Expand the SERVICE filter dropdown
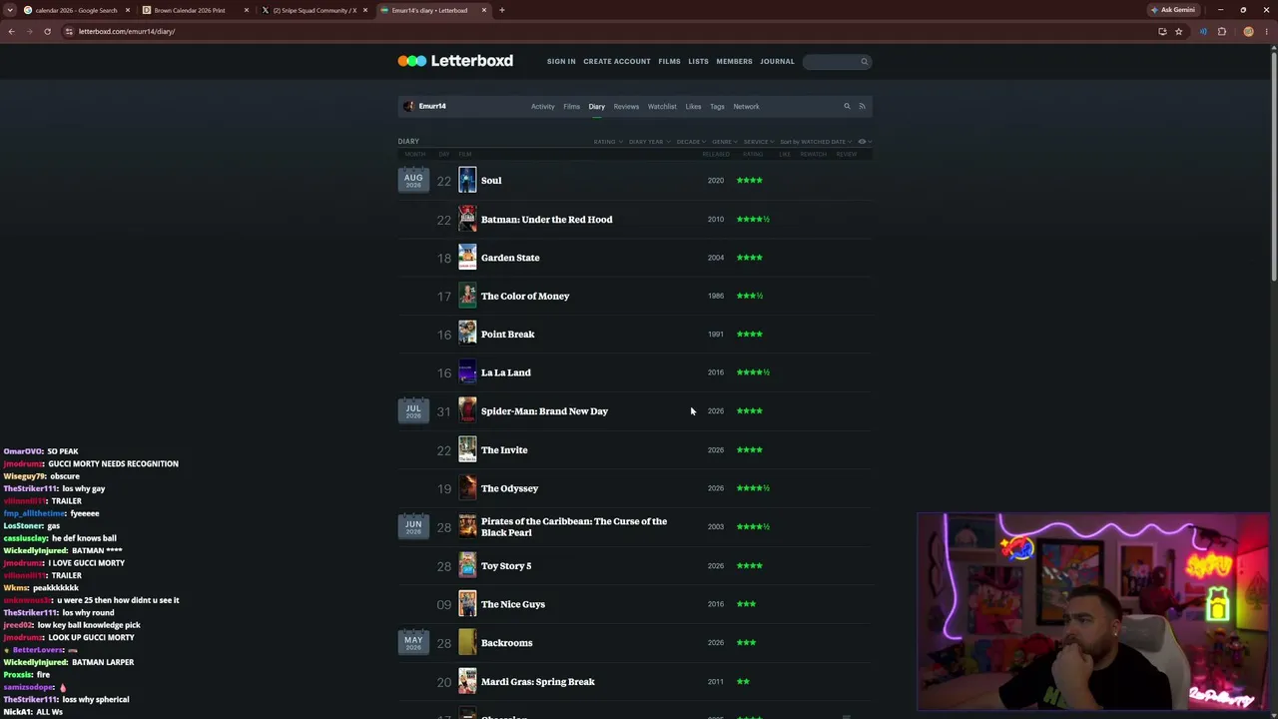 coord(759,142)
